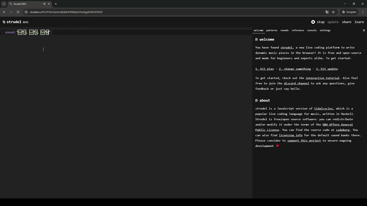Open the codeberg link
Screen dimensions: 367x206
tap(343, 130)
